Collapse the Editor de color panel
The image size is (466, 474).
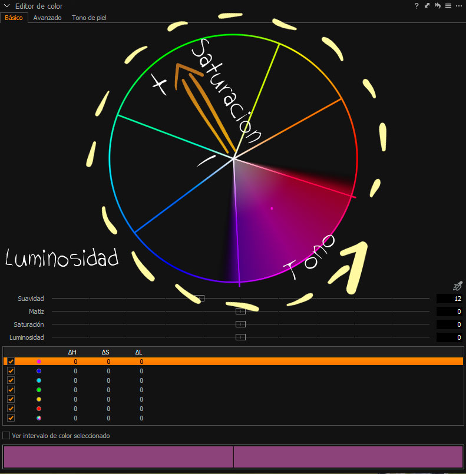click(6, 6)
